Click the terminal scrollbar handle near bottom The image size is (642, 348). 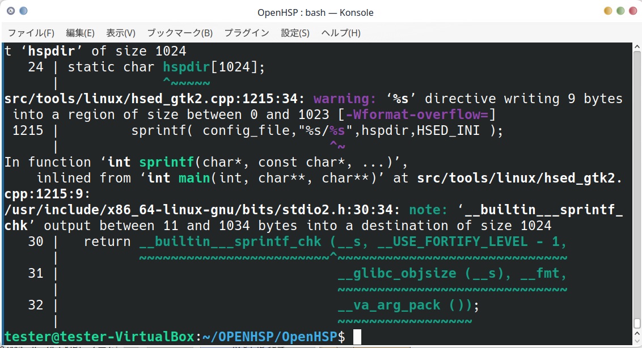(637, 324)
